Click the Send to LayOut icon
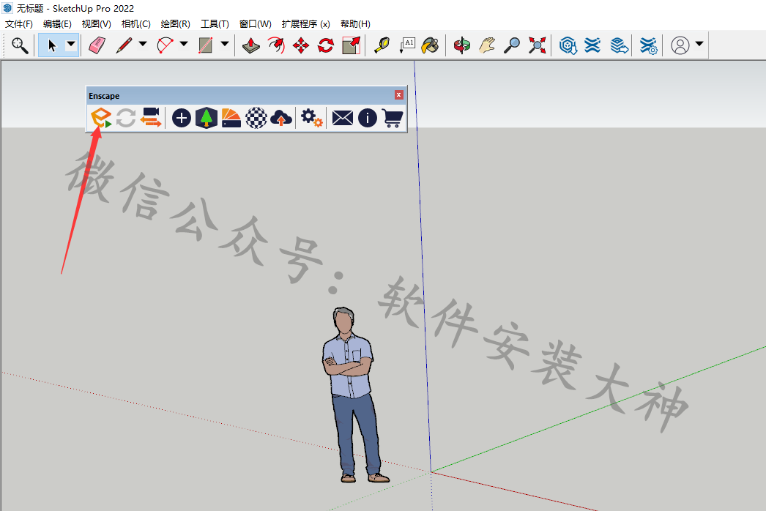This screenshot has height=511, width=766. (619, 45)
